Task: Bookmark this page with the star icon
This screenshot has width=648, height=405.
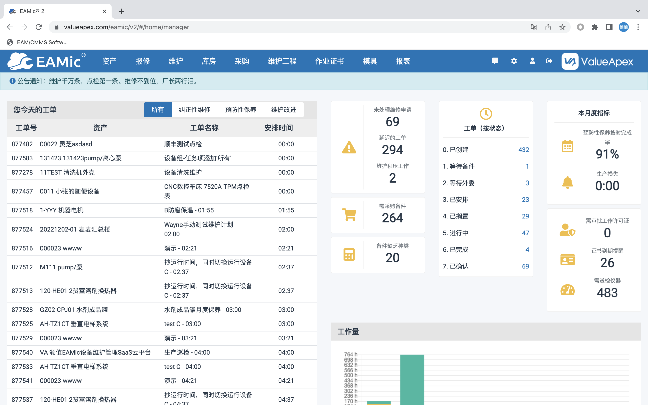Action: pos(562,27)
